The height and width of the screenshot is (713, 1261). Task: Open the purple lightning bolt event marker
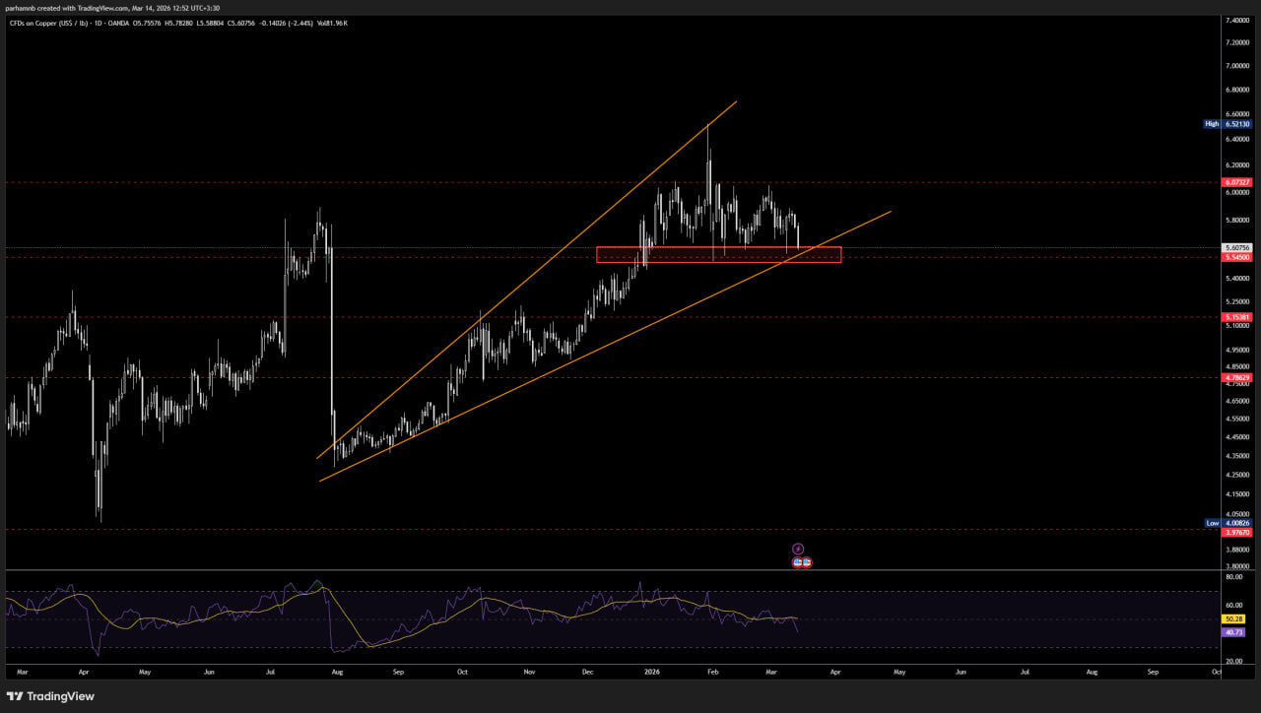[x=798, y=549]
